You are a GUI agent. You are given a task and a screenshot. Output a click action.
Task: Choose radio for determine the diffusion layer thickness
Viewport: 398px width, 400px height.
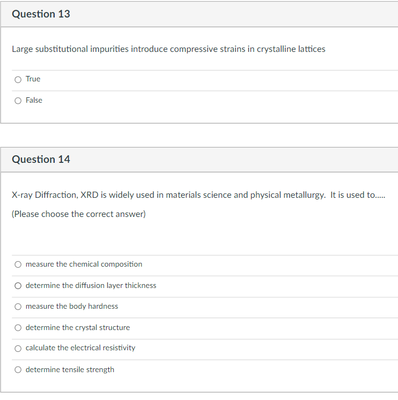click(x=18, y=286)
